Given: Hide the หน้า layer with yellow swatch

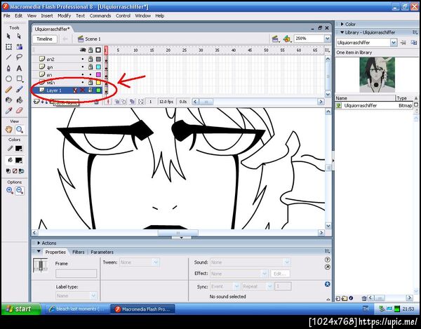Looking at the screenshot, I should click(83, 82).
